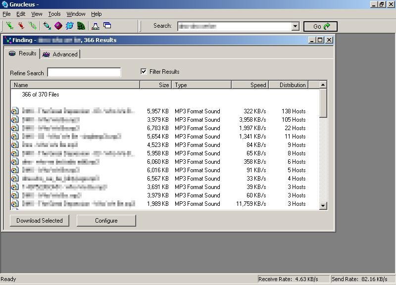Sort results by the Name column header
This screenshot has width=396, height=285.
[x=75, y=85]
